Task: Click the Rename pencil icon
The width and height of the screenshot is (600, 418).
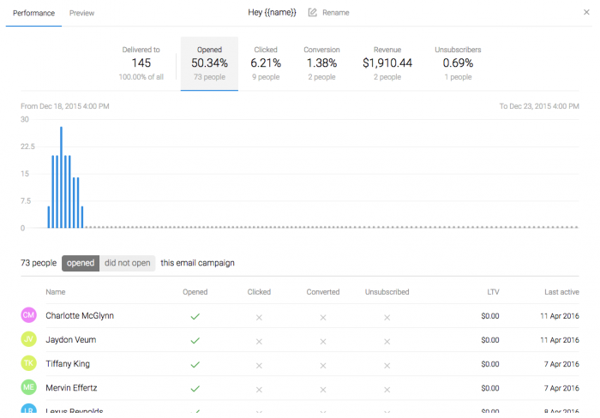Action: pyautogui.click(x=312, y=13)
